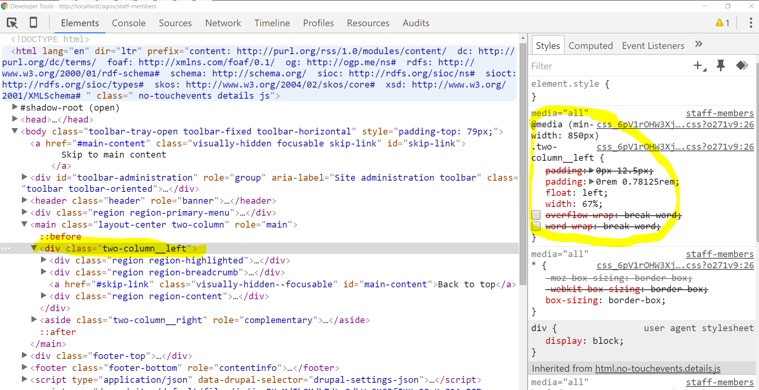Viewport: 759px width, 390px height.
Task: Open the DevTools three-dot menu
Action: [751, 23]
